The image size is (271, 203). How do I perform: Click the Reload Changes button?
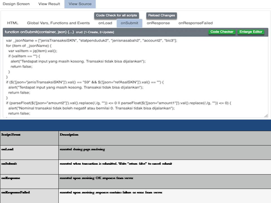point(161,16)
